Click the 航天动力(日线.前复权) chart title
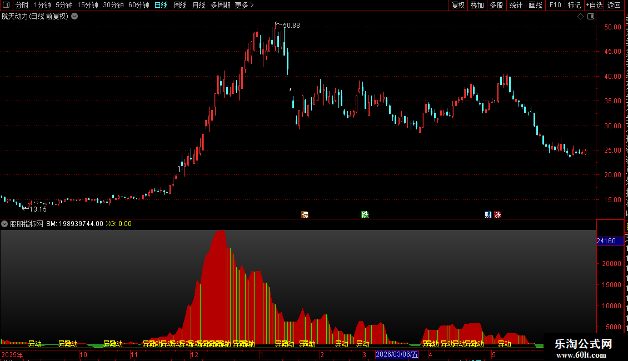This screenshot has width=628, height=361. (35, 17)
